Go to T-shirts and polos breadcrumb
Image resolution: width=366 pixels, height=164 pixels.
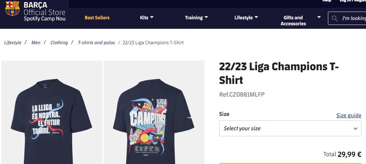96,42
